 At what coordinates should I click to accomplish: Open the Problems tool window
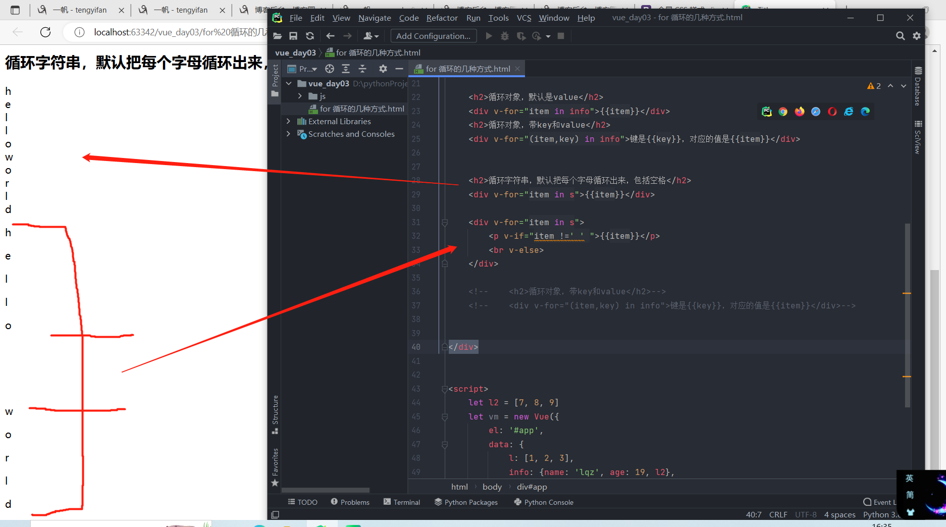[x=350, y=502]
